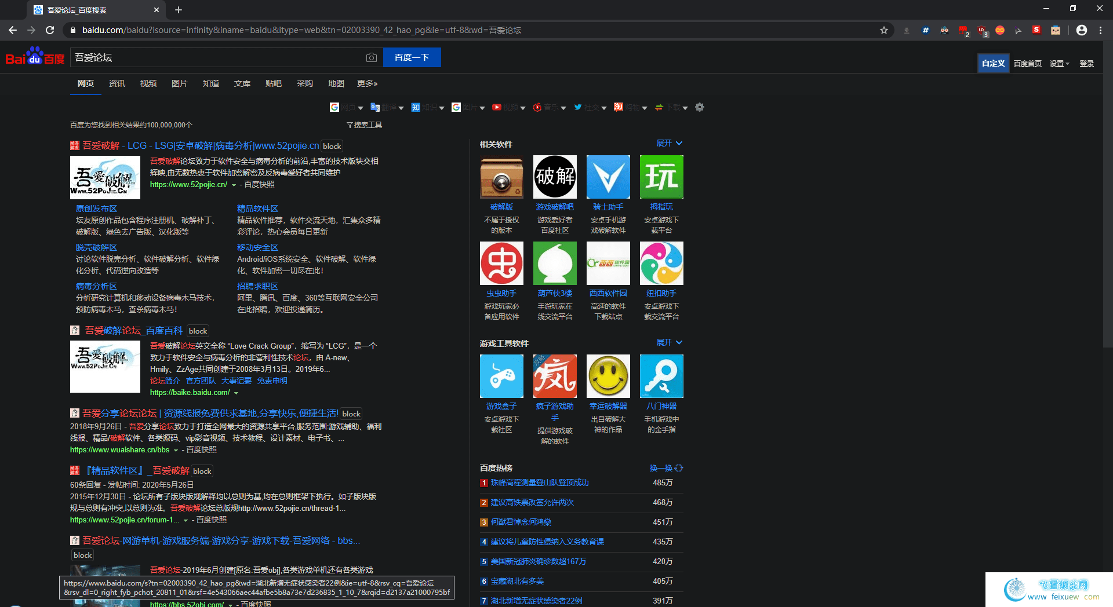Open the 设置 settings dropdown
The height and width of the screenshot is (607, 1113).
[x=1059, y=64]
